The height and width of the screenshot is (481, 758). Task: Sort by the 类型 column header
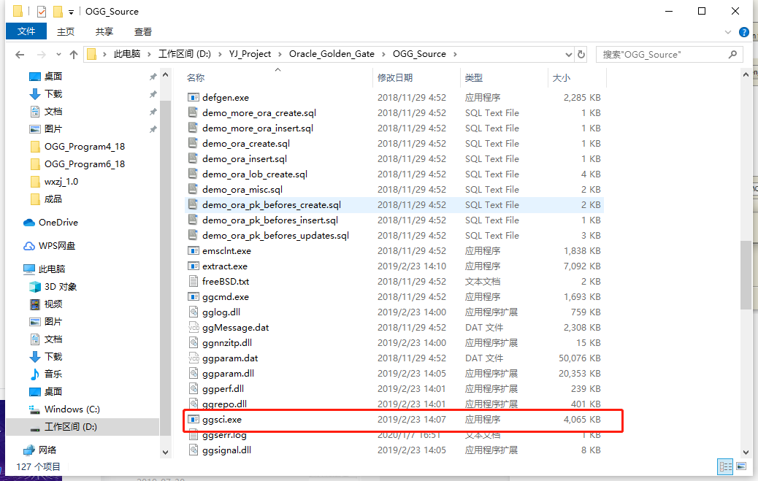474,78
